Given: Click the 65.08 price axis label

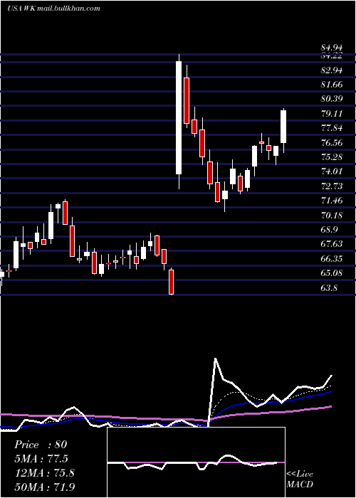Looking at the screenshot, I should (x=332, y=272).
